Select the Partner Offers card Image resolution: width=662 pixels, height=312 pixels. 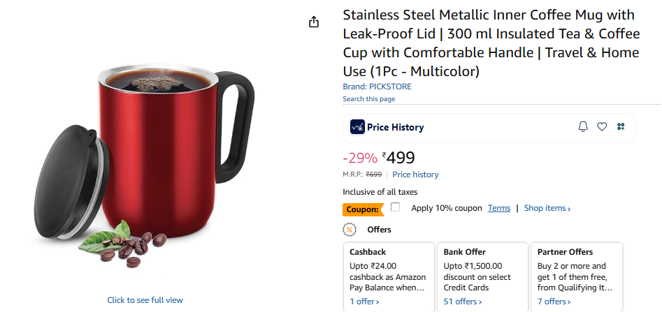pos(577,272)
